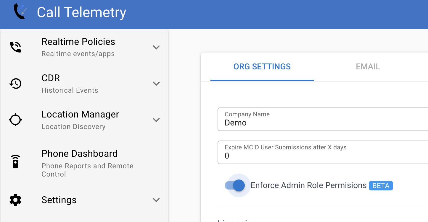428x222 pixels.
Task: Click the Realtime Policies phone icon
Action: 15,47
